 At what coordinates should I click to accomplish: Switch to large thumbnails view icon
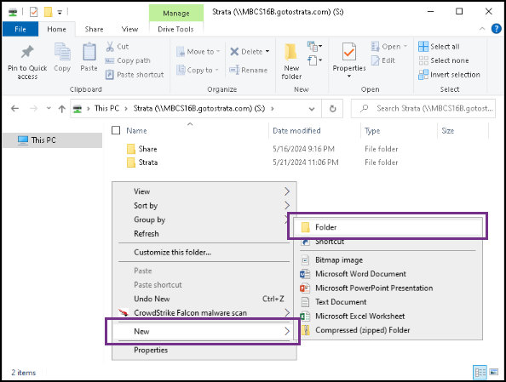point(494,373)
